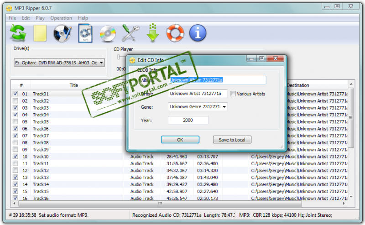Image resolution: width=365 pixels, height=225 pixels.
Task: Open the edit CD info disc-and-pen icon
Action: (63, 33)
